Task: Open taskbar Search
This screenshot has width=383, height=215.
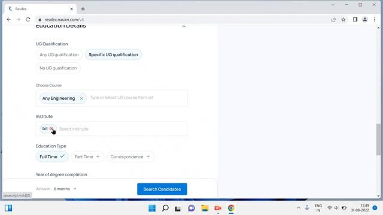Action: click(x=165, y=208)
